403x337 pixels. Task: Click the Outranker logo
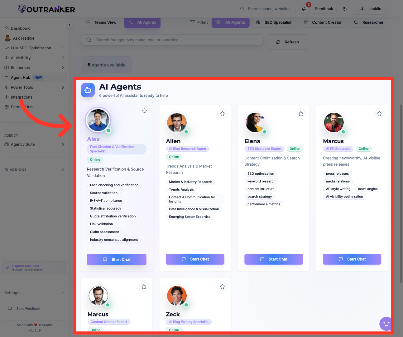click(46, 9)
